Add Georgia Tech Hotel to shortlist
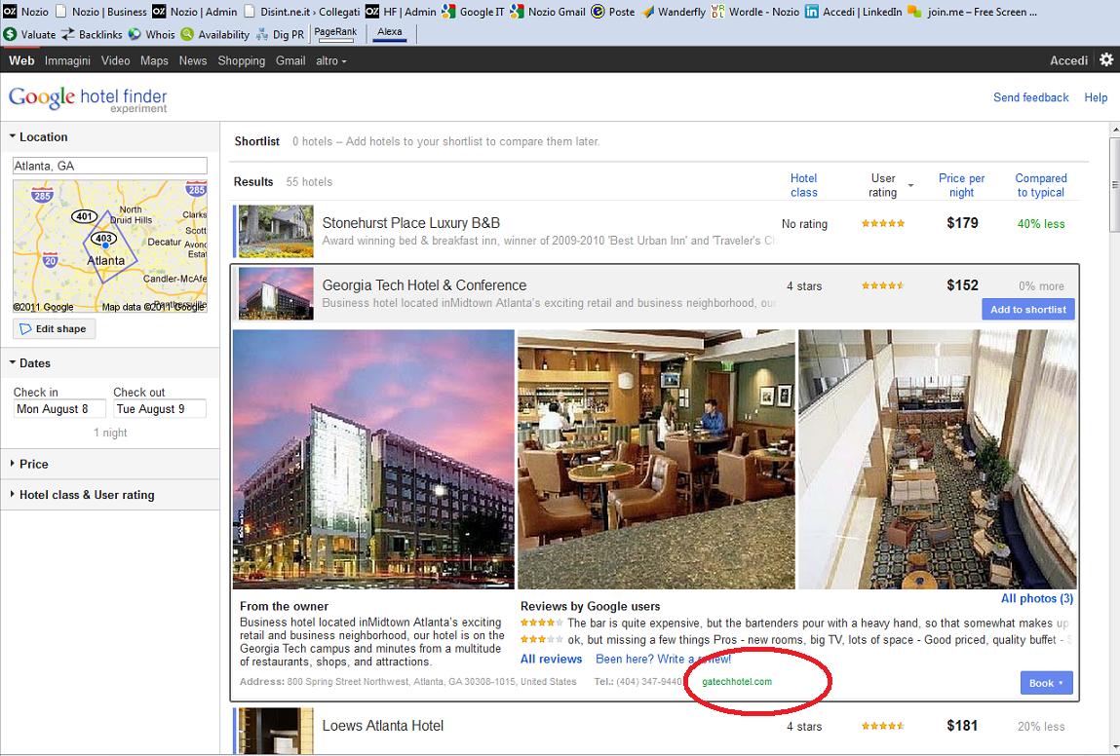 pyautogui.click(x=1027, y=309)
